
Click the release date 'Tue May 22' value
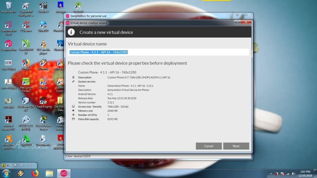122,98
